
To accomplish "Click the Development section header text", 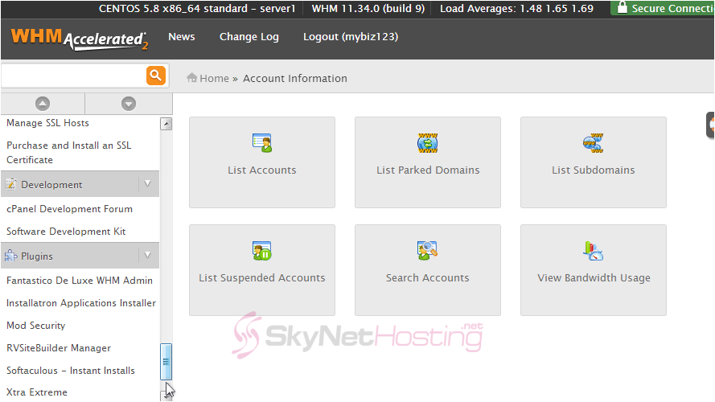I will [51, 185].
